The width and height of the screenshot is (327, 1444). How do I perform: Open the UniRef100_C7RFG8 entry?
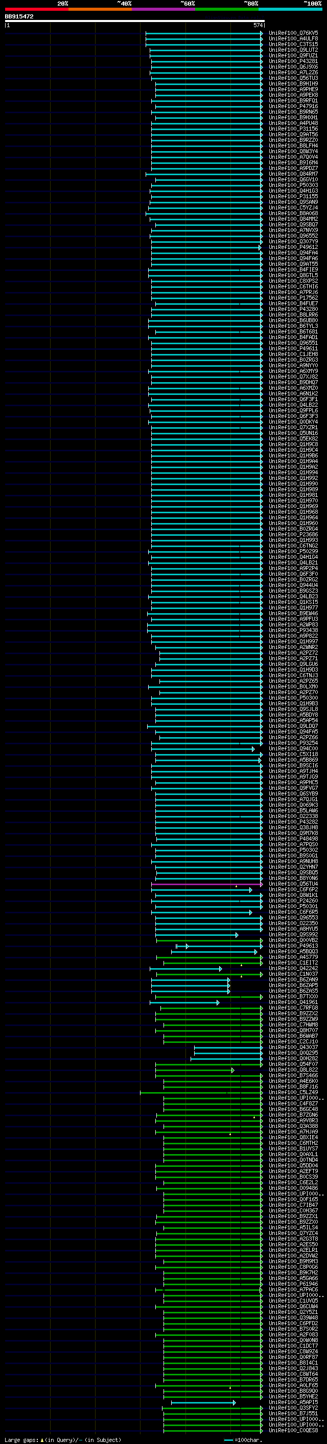(x=293, y=1008)
